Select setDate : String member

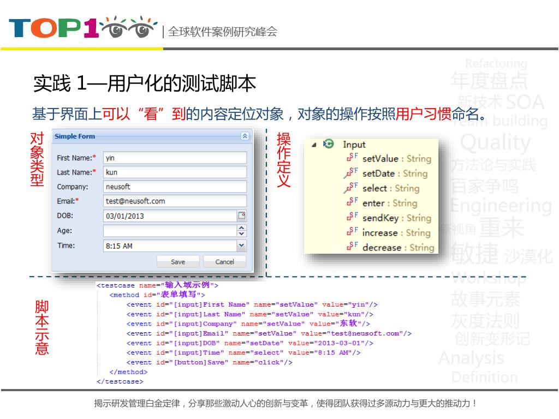click(x=395, y=173)
